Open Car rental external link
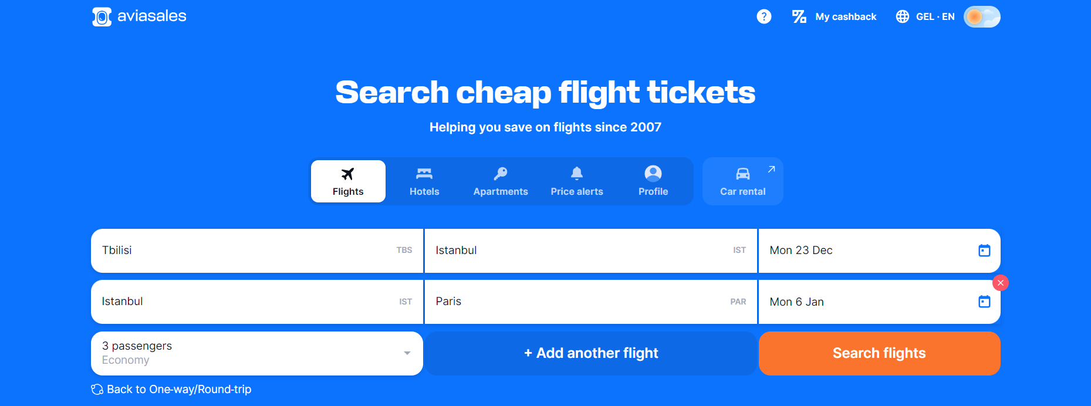Screen dimensions: 1091x406 742,181
